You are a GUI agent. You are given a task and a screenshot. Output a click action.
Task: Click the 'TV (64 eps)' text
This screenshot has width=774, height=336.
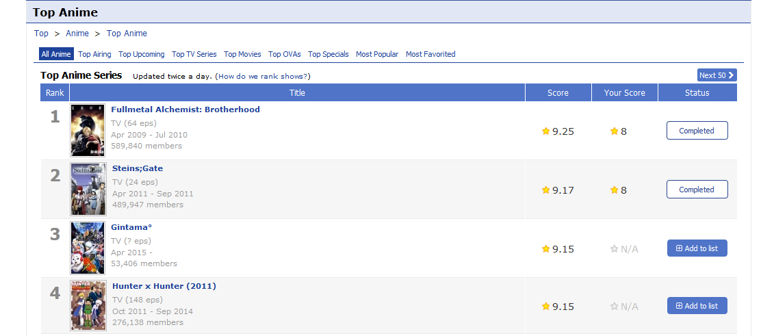coord(133,123)
